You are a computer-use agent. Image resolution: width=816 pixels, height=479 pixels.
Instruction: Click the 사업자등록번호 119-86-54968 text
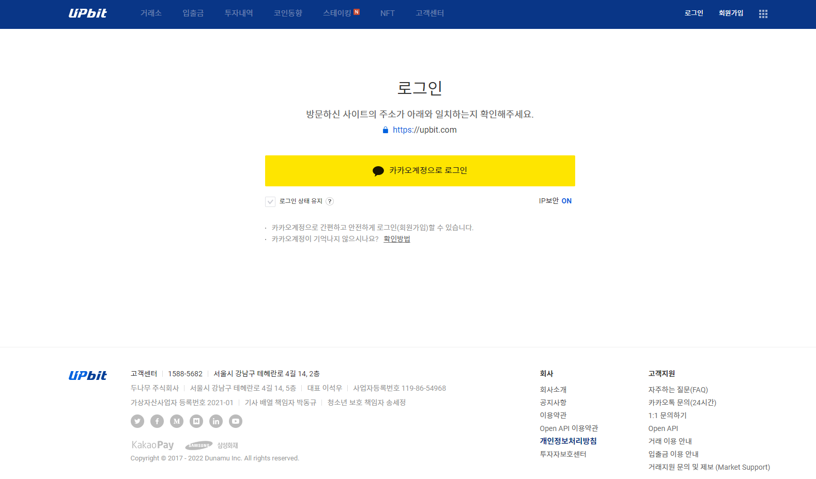point(399,388)
